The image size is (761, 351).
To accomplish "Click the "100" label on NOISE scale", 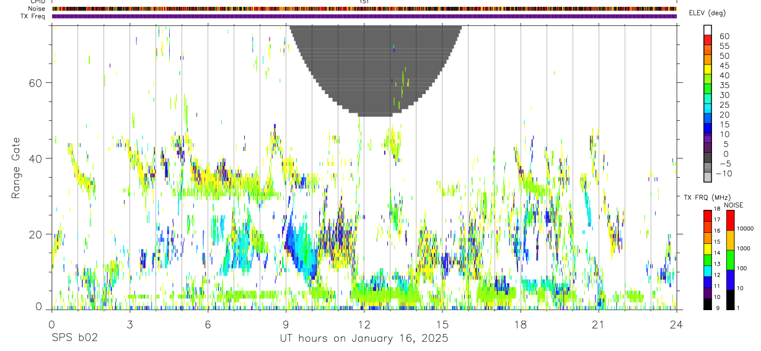I will (741, 269).
